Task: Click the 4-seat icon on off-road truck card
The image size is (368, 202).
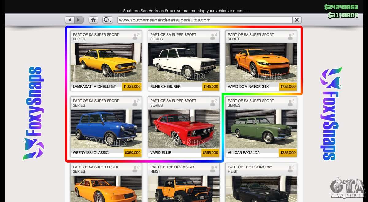Action: click(213, 169)
